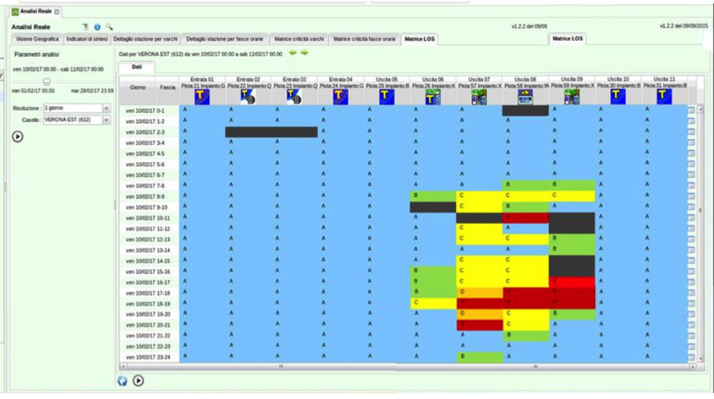Tick the row box for fascia 3-4
The width and height of the screenshot is (714, 399).
[690, 143]
